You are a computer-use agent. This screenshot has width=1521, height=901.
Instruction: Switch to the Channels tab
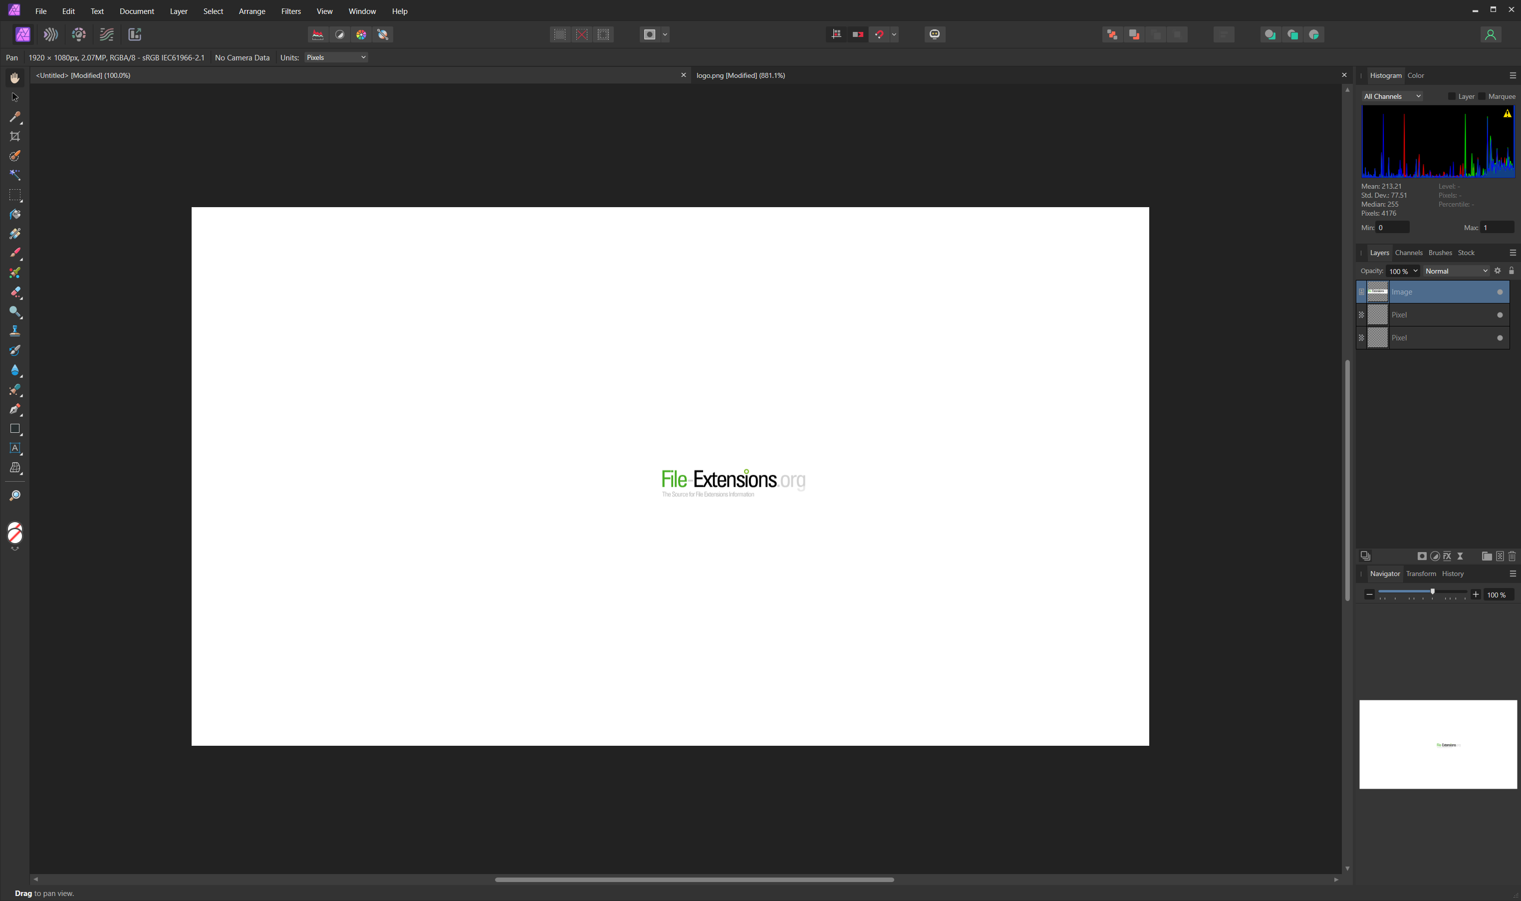[1408, 253]
